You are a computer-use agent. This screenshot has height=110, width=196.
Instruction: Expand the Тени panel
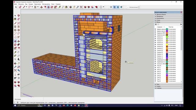(x=168, y=84)
